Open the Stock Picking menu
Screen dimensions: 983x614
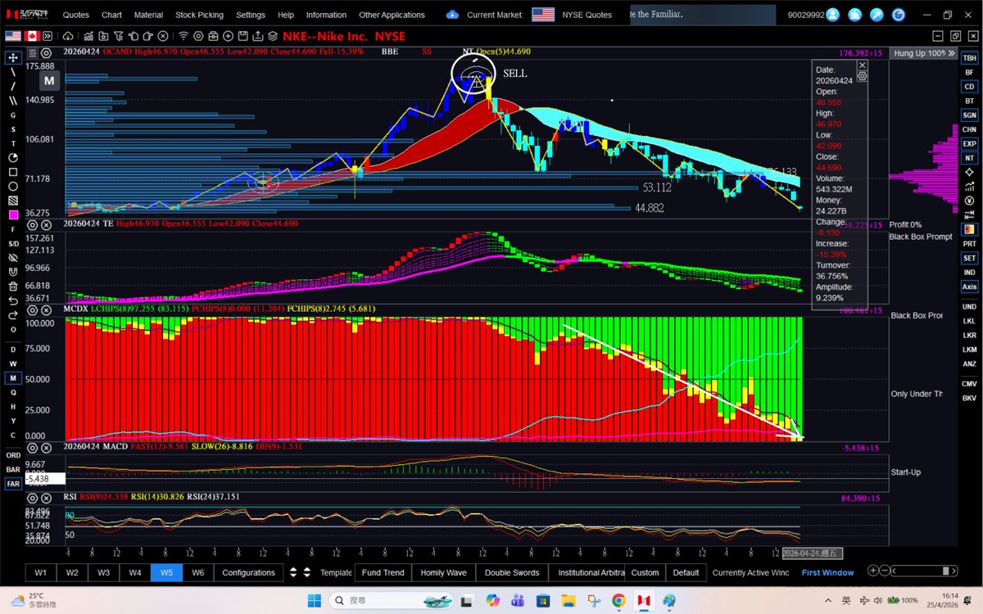pyautogui.click(x=199, y=15)
